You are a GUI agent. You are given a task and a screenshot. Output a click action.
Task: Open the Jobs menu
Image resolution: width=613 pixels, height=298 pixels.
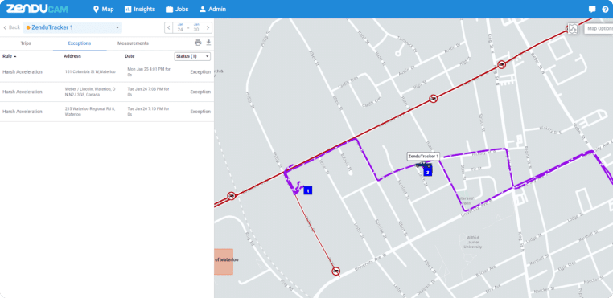177,9
